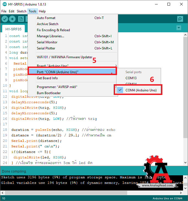Open the tab options dropdown arrow
This screenshot has width=188, height=201.
[x=179, y=28]
